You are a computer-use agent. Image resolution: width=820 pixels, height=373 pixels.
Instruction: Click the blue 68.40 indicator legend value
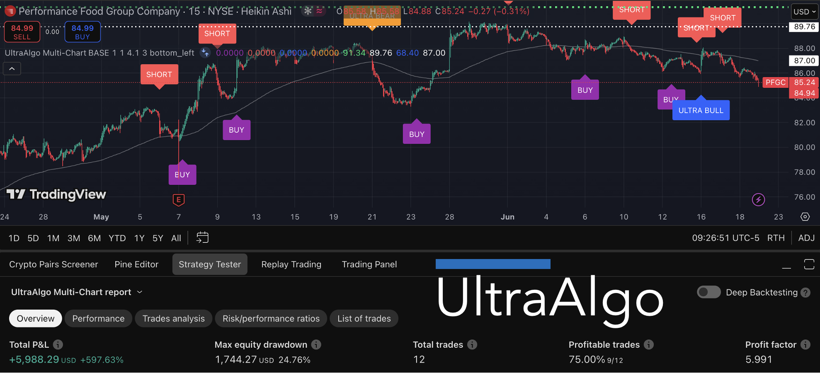click(x=408, y=53)
